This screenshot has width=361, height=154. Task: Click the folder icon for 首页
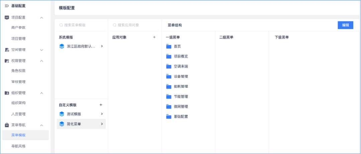[168, 47]
